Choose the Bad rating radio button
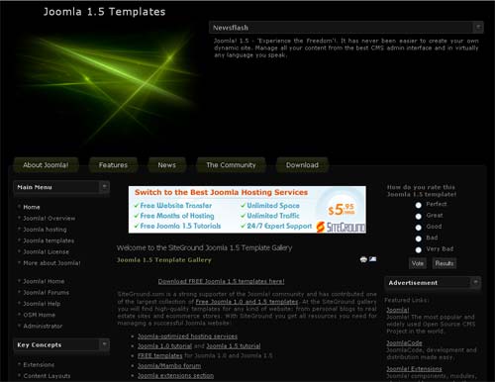The width and height of the screenshot is (495, 382). click(419, 239)
